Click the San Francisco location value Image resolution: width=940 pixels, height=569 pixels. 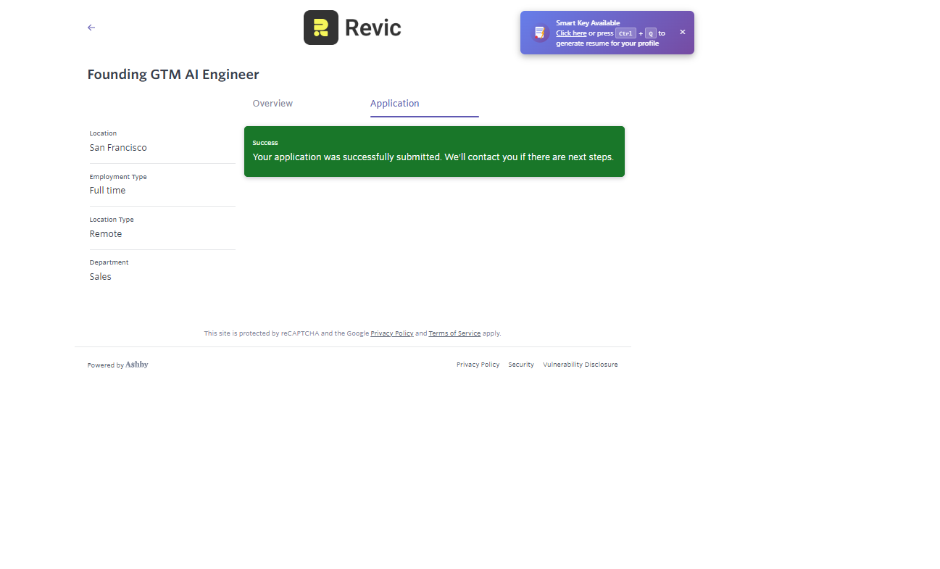tap(118, 148)
